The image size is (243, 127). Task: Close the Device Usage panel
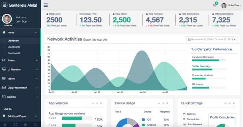pos(167,103)
